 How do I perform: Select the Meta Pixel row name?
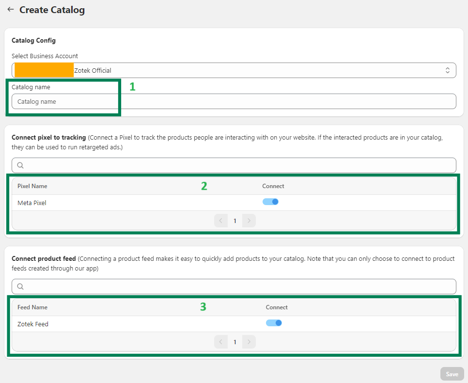click(32, 203)
